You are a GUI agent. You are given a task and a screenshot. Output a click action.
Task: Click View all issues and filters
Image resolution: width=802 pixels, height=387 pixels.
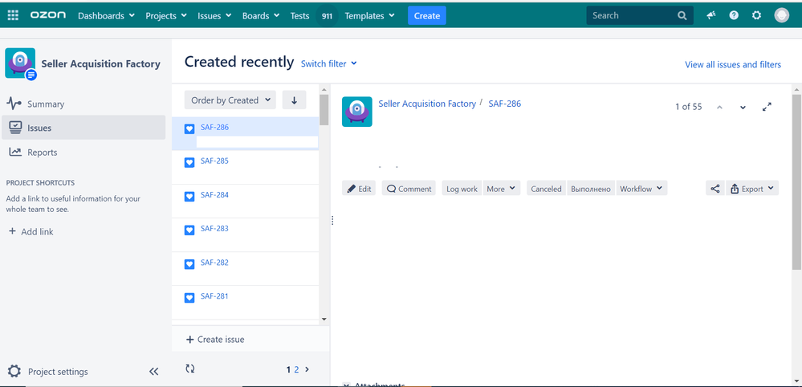tap(733, 64)
